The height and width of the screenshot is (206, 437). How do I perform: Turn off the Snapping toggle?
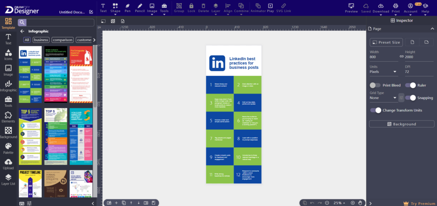410,98
